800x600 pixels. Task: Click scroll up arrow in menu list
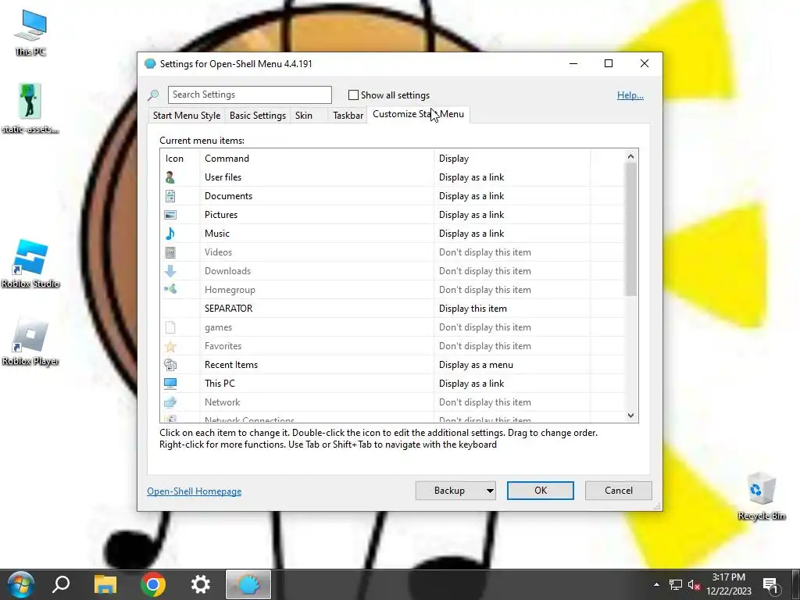click(631, 156)
